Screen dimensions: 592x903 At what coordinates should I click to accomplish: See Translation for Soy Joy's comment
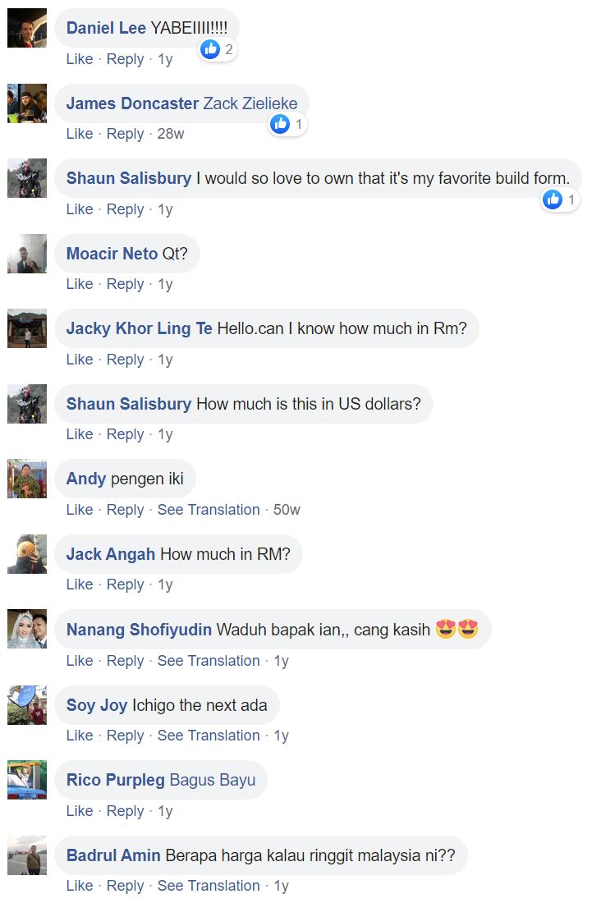209,736
